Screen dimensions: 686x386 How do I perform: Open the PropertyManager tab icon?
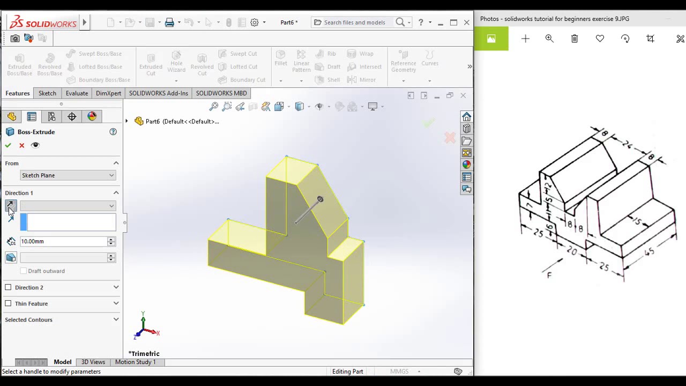[32, 117]
